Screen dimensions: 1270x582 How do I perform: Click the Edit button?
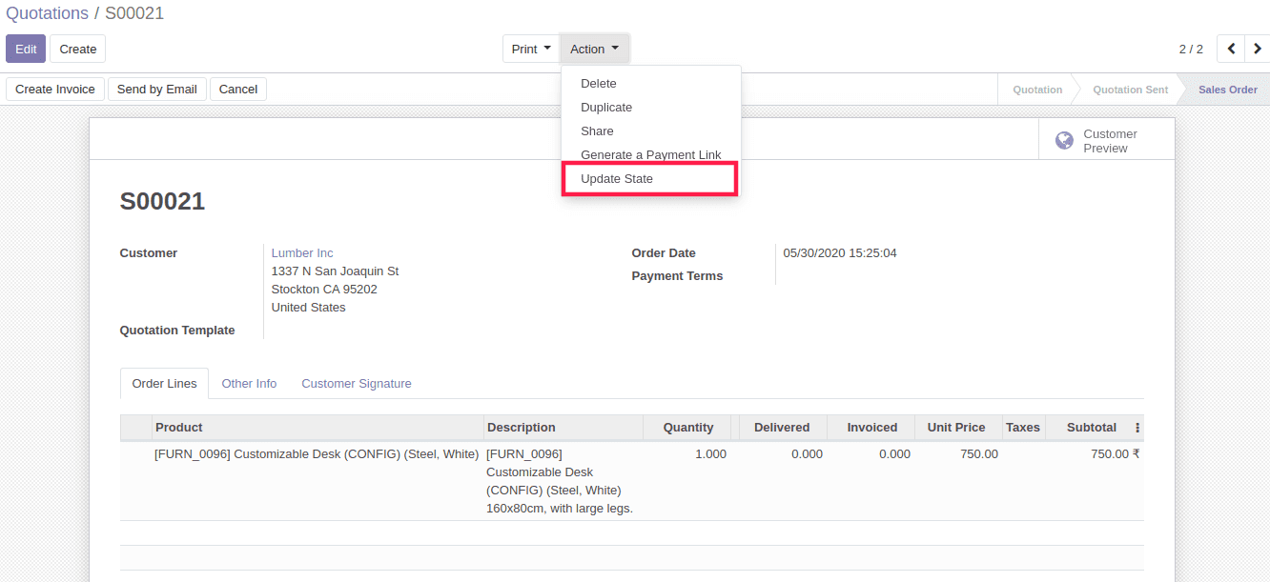(x=26, y=50)
